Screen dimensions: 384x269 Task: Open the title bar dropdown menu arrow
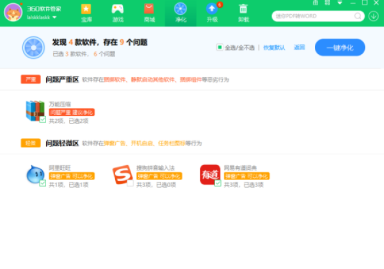tap(340, 3)
